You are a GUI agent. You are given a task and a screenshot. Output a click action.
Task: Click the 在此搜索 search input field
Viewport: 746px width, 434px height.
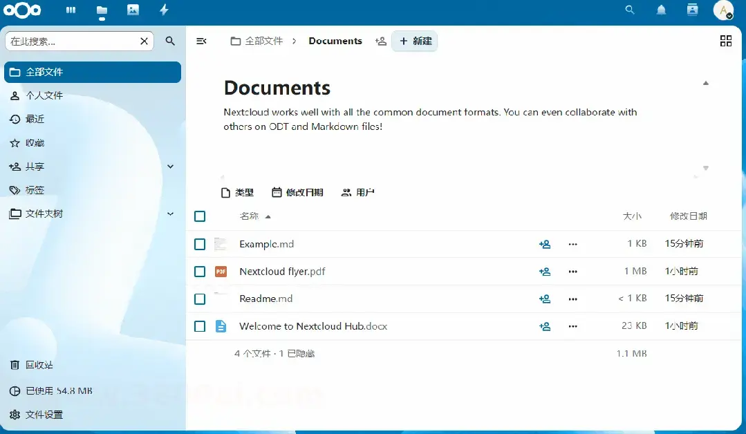coord(73,41)
